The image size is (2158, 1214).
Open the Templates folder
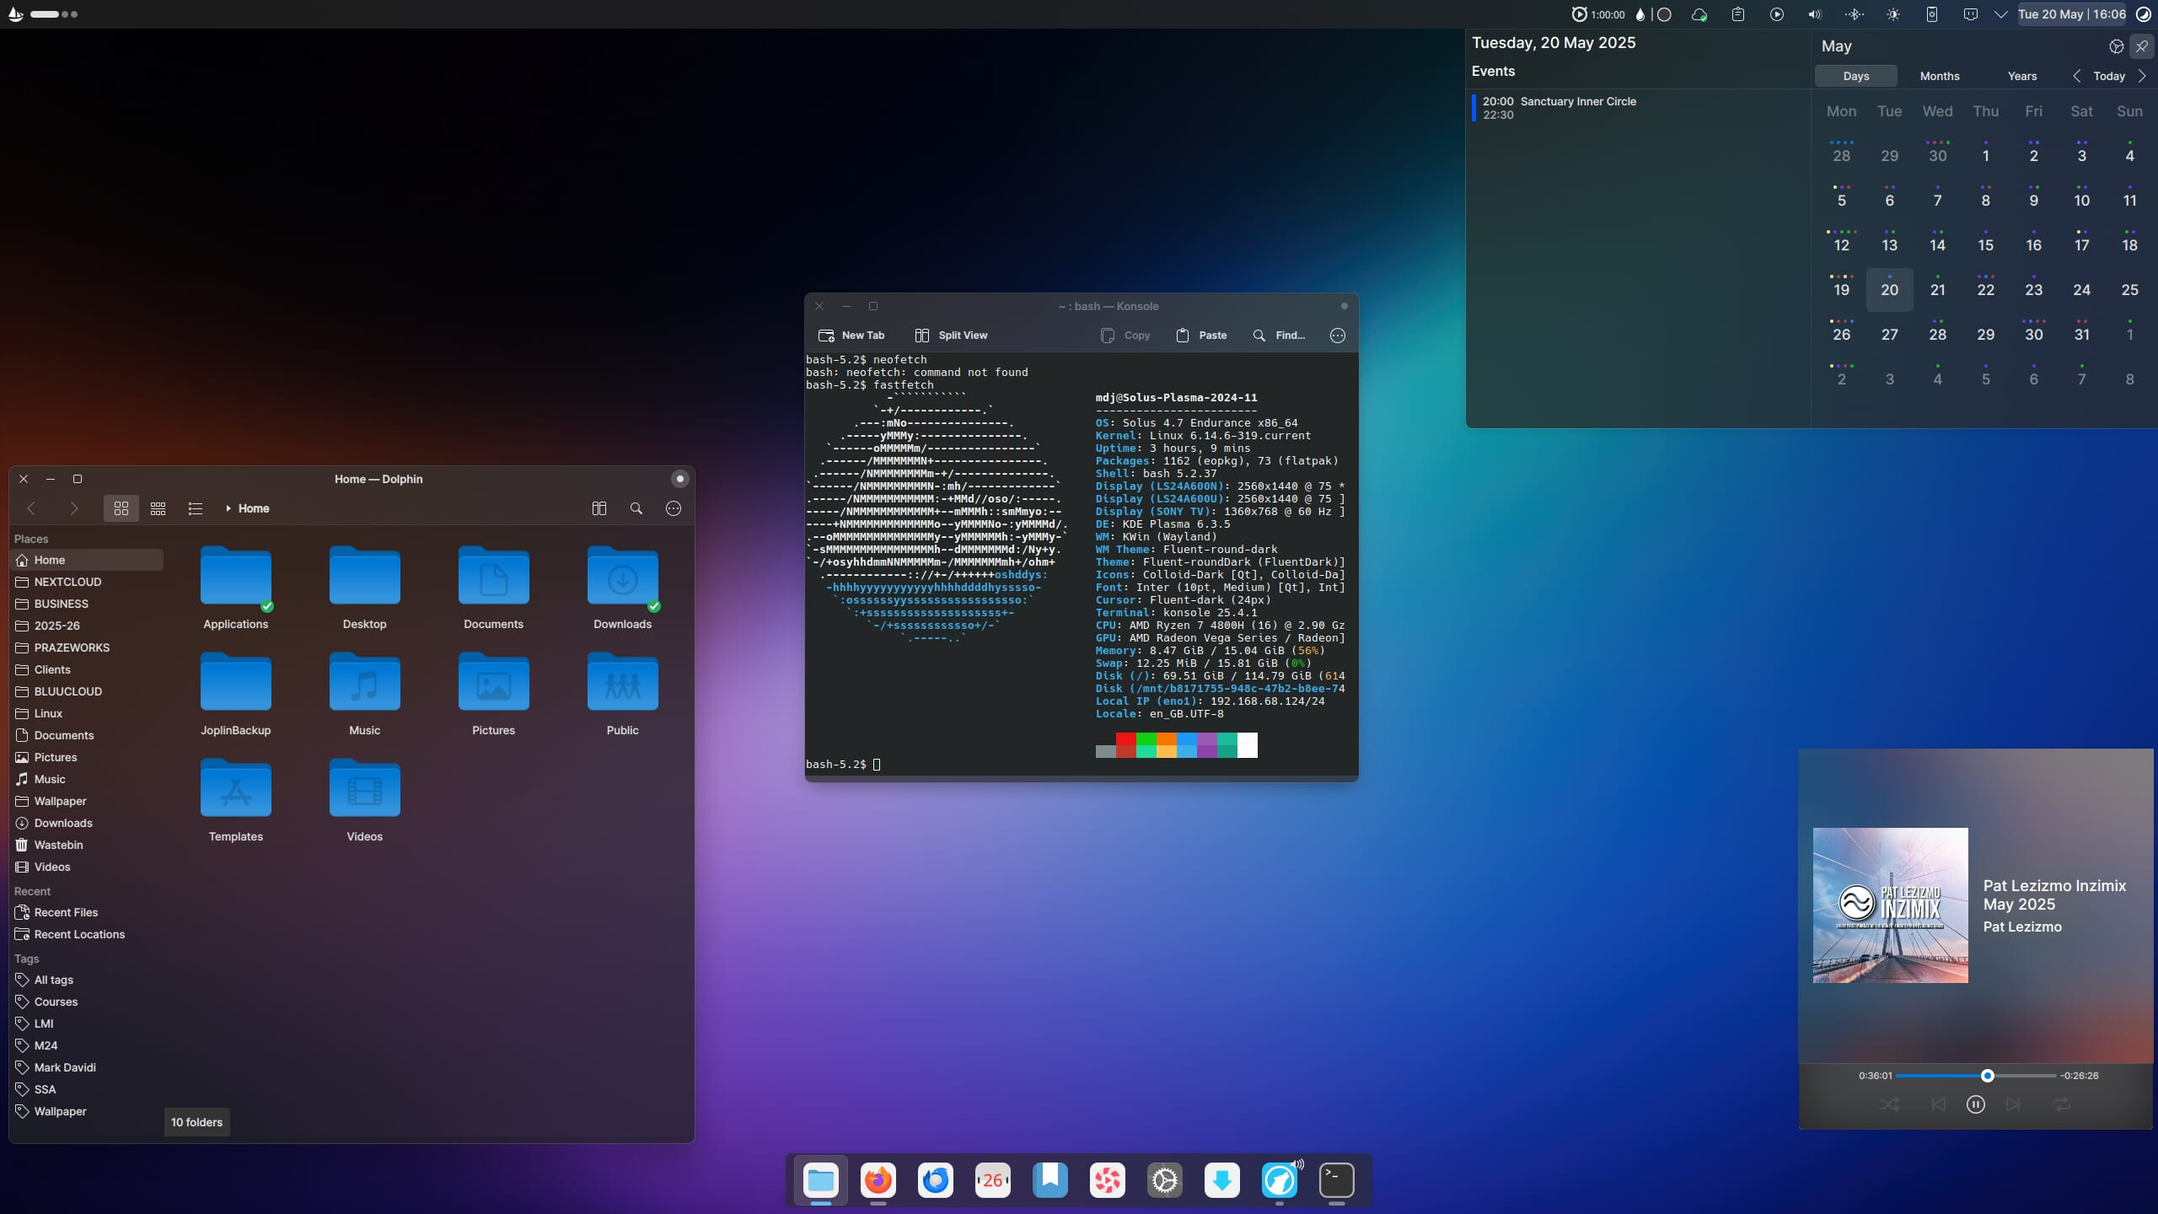(236, 801)
